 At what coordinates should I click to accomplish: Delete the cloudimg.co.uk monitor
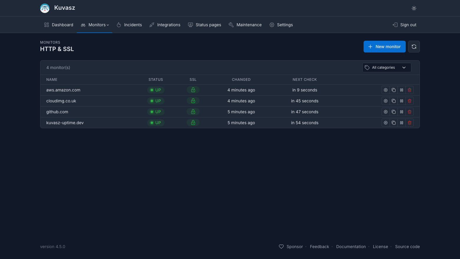410,101
